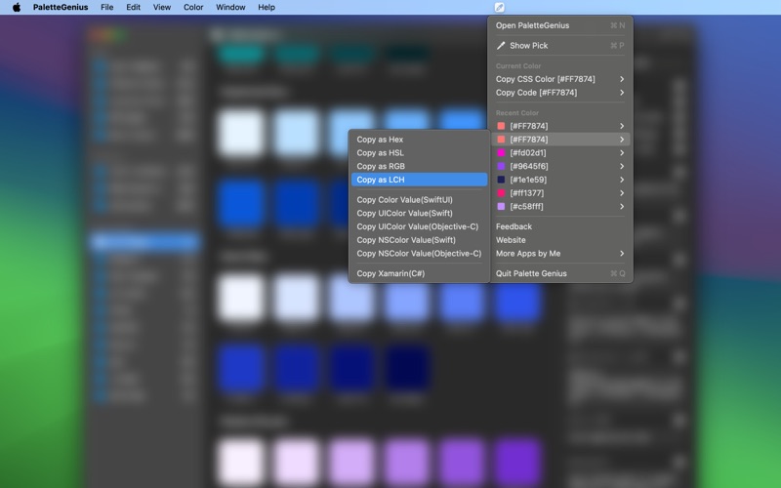The width and height of the screenshot is (781, 488).
Task: Click the PaletteGenius menu bar status icon
Action: tap(500, 7)
